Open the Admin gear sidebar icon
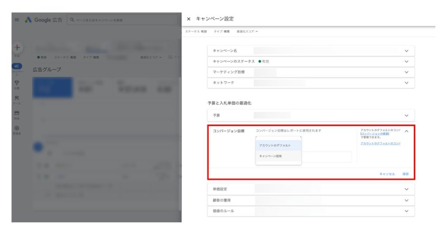The width and height of the screenshot is (447, 235). pos(17,128)
